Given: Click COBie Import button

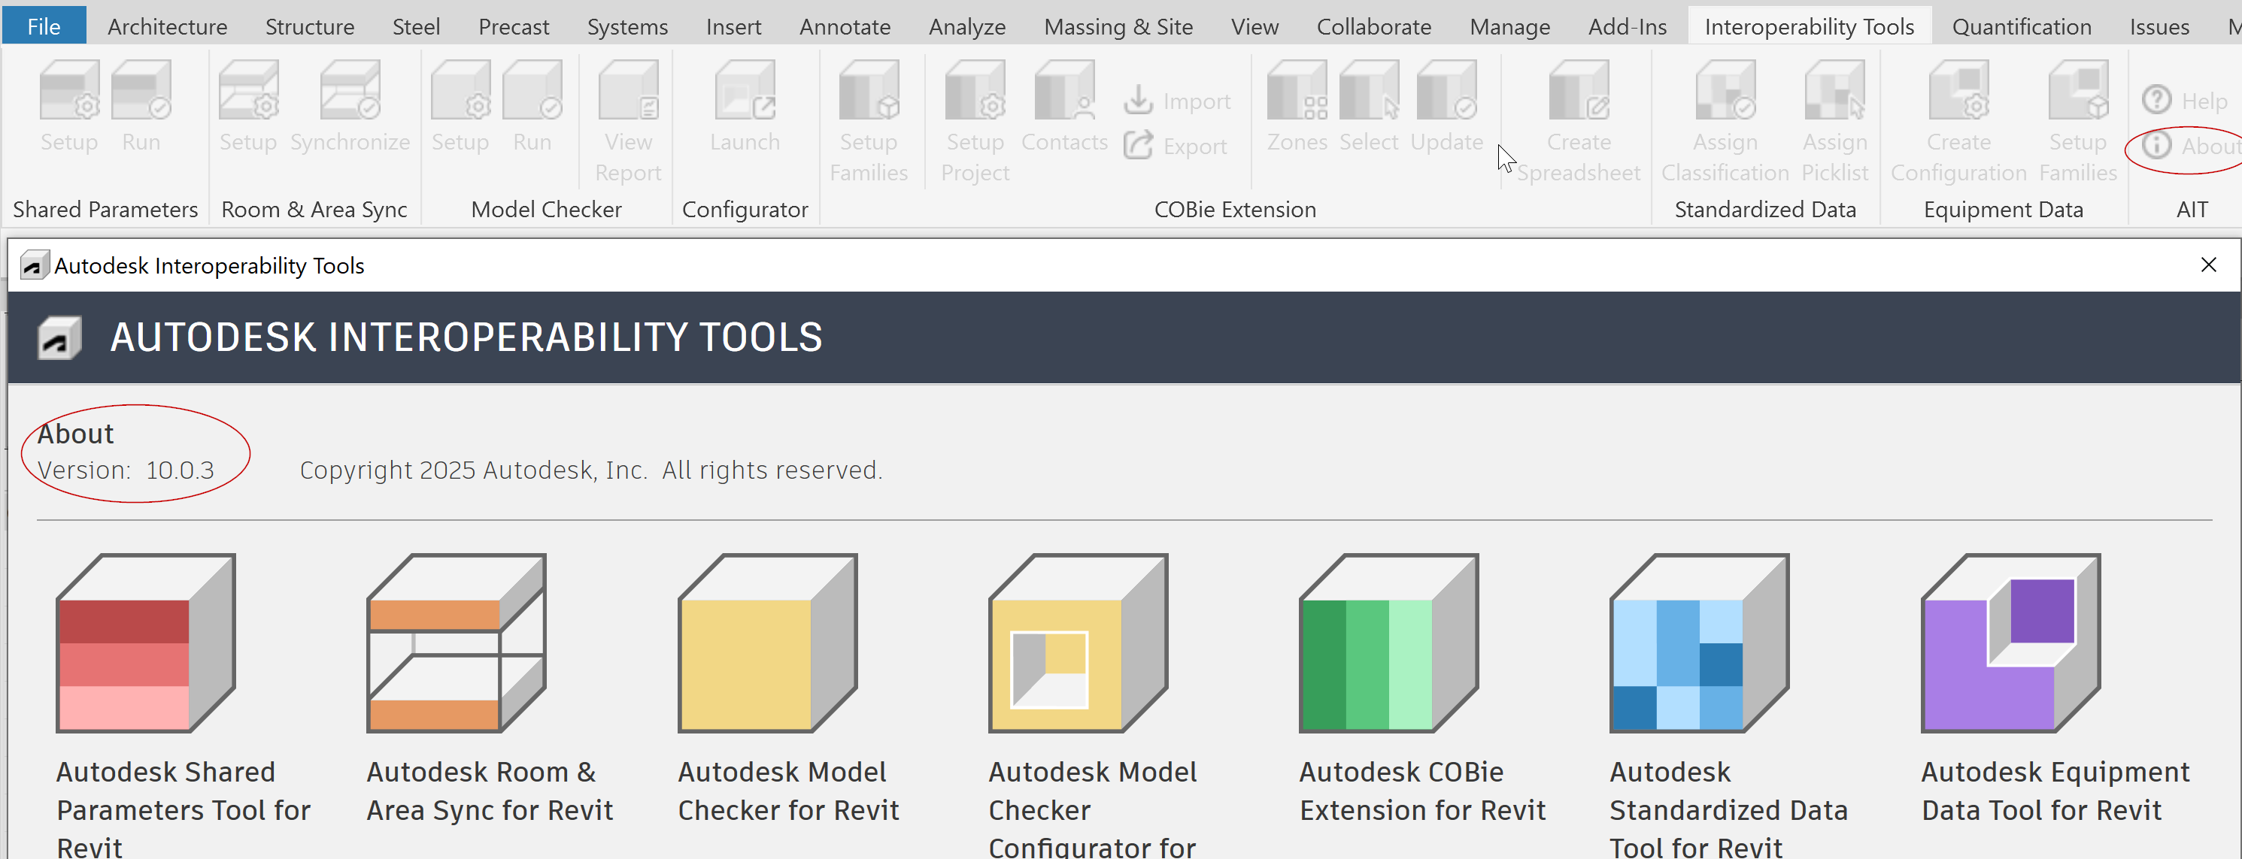Looking at the screenshot, I should [1178, 101].
